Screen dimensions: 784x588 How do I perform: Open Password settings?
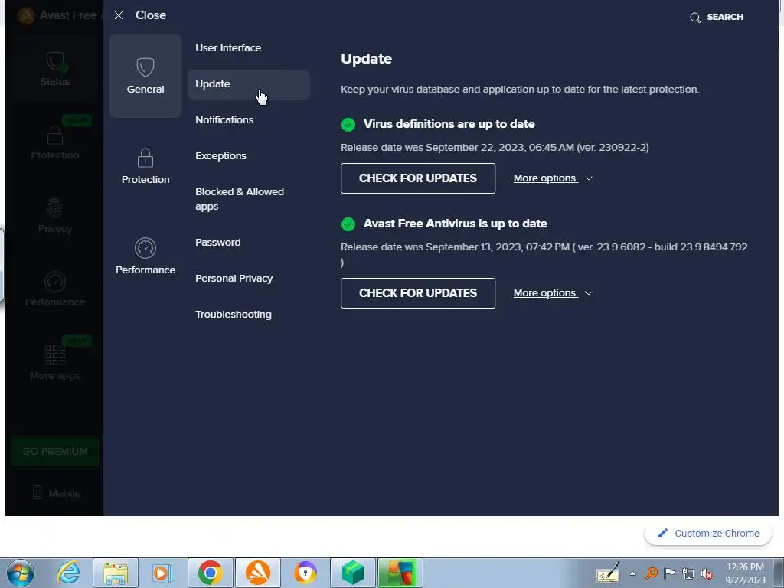pyautogui.click(x=218, y=243)
